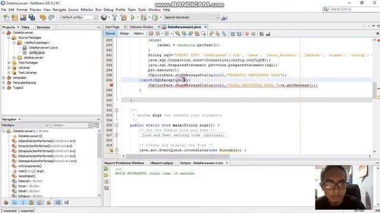Select btsimpanActionPerformed in Navigator

47,161
